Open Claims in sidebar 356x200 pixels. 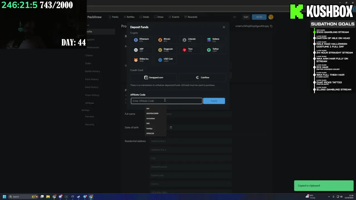89,55
